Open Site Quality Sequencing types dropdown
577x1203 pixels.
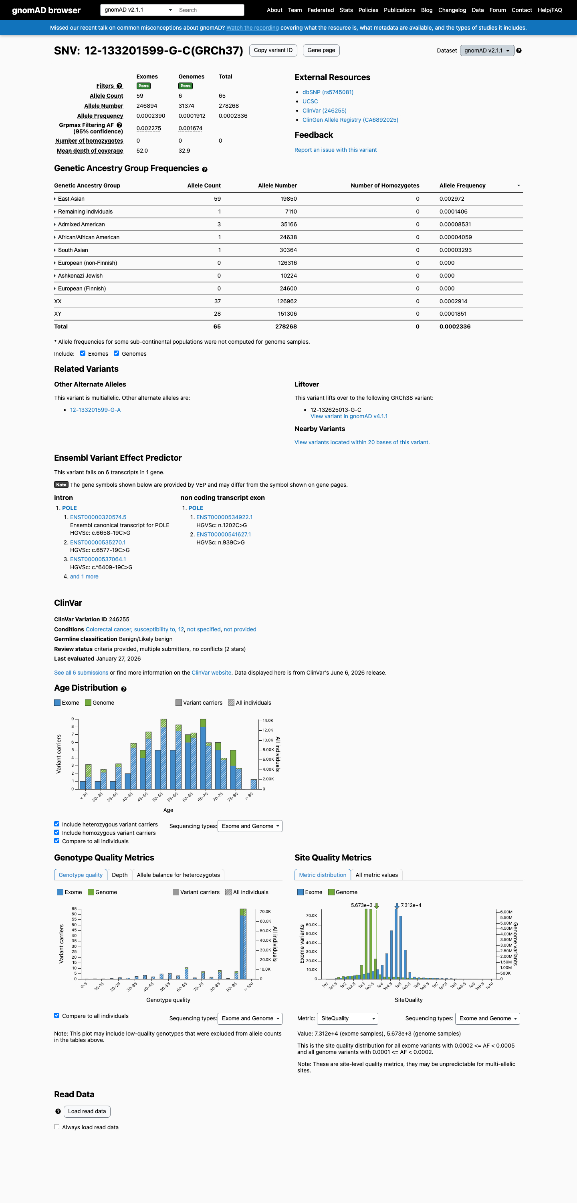[487, 1019]
